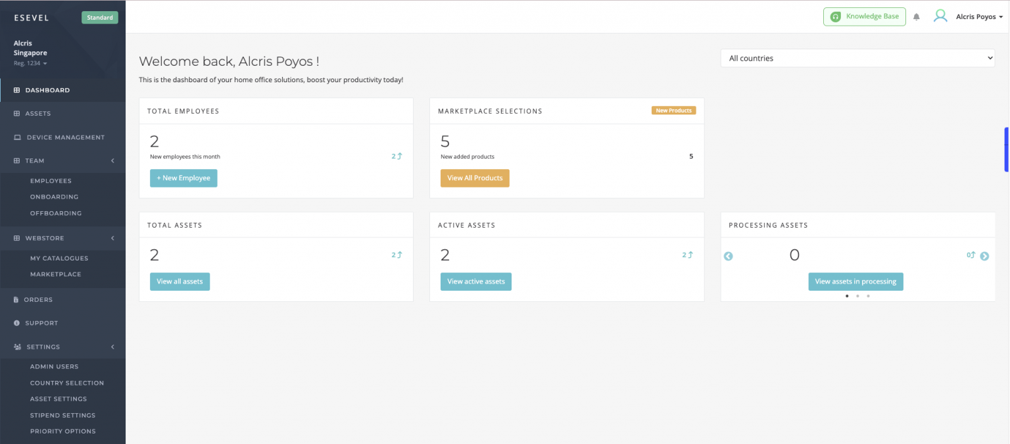Click the Orders document icon
Viewport: 1010px width, 444px height.
pos(16,300)
